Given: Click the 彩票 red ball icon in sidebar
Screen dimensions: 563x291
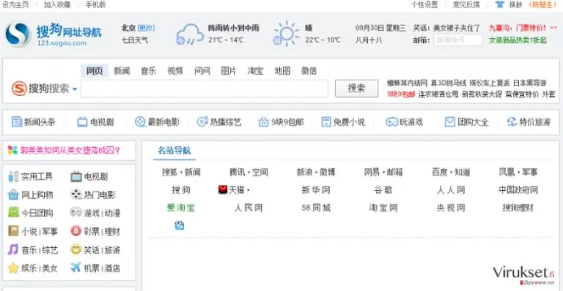Looking at the screenshot, I should (x=76, y=231).
